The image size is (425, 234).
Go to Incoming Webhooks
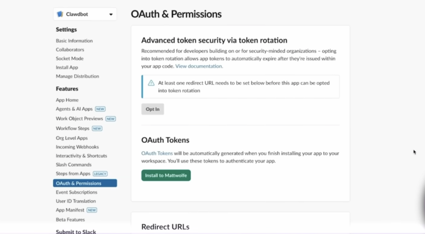(x=77, y=147)
